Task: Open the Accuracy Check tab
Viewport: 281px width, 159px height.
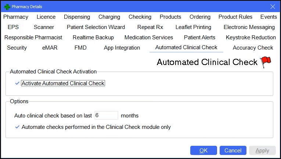Action: 253,48
